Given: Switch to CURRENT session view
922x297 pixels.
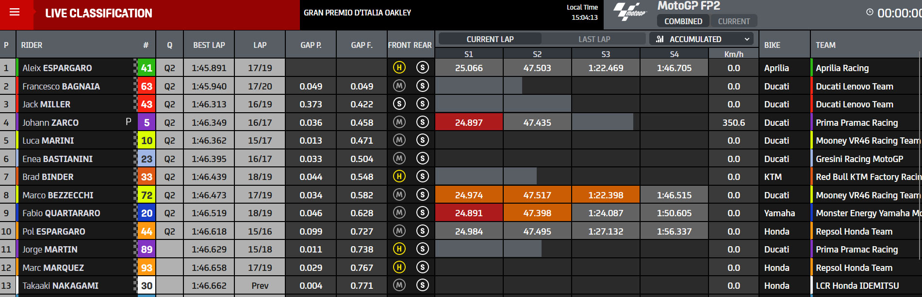Looking at the screenshot, I should pos(734,21).
